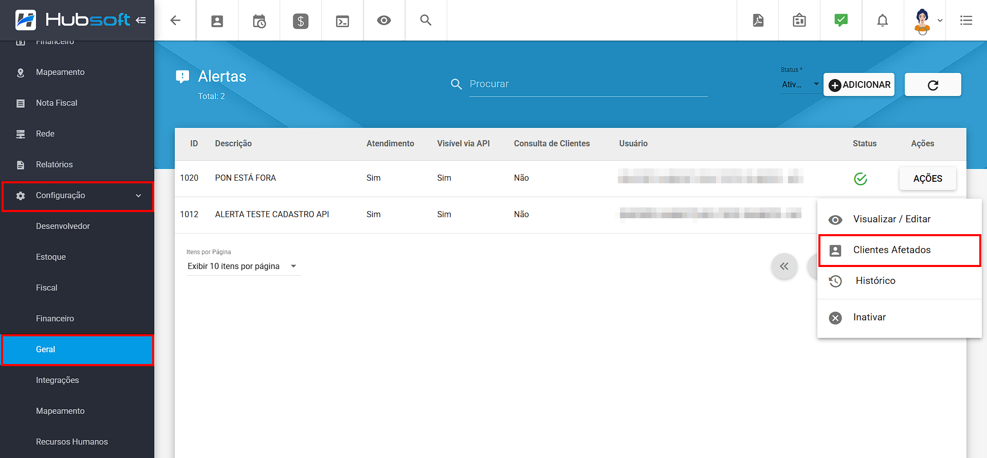The height and width of the screenshot is (458, 987).
Task: Click the Rede server icon
Action: [21, 134]
